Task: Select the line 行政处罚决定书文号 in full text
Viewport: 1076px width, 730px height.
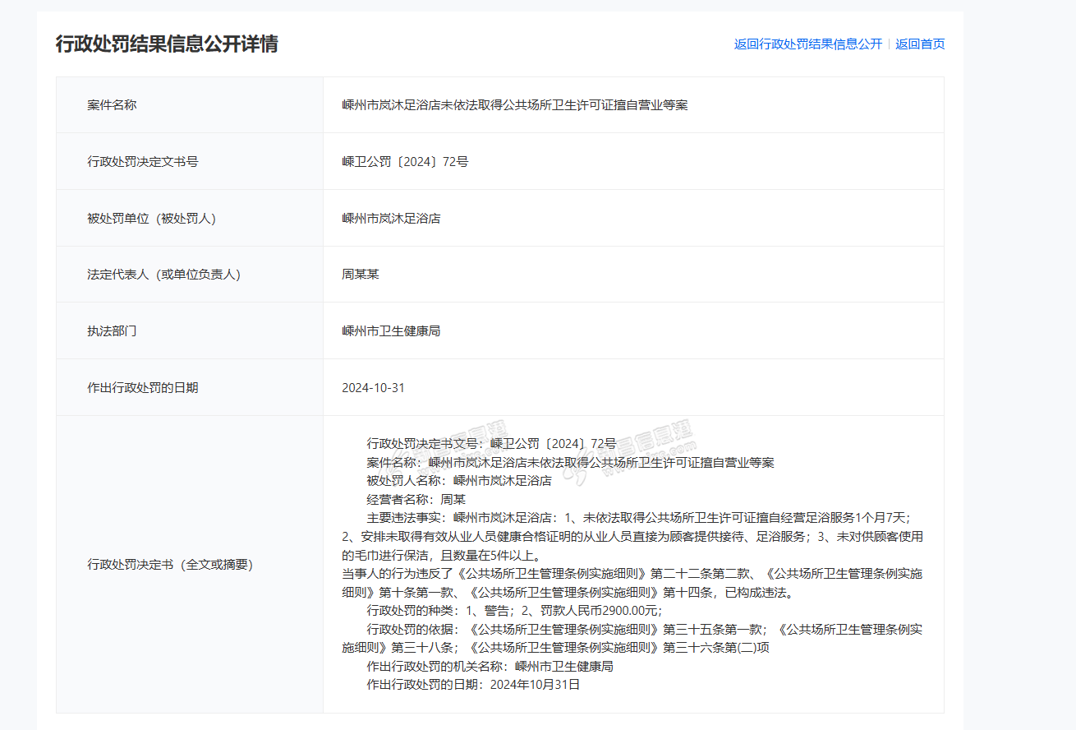Action: [491, 444]
